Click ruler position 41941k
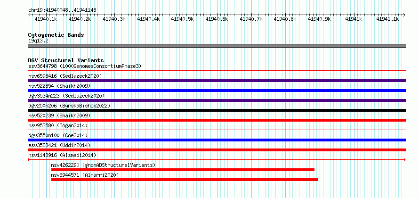This screenshot has width=419, height=198. [354, 19]
